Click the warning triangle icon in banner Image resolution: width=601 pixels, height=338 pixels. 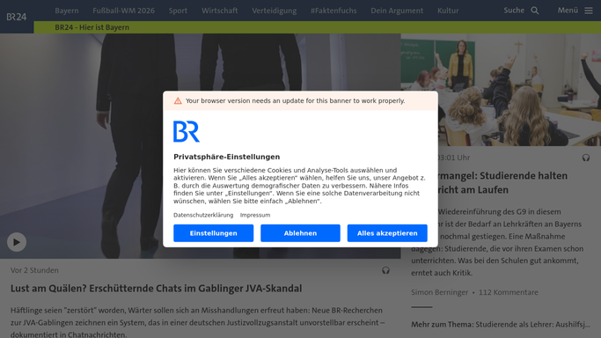click(178, 101)
